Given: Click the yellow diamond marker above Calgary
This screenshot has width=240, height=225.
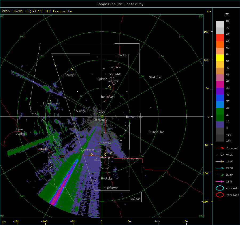Looking at the screenshot, I should tap(105, 154).
